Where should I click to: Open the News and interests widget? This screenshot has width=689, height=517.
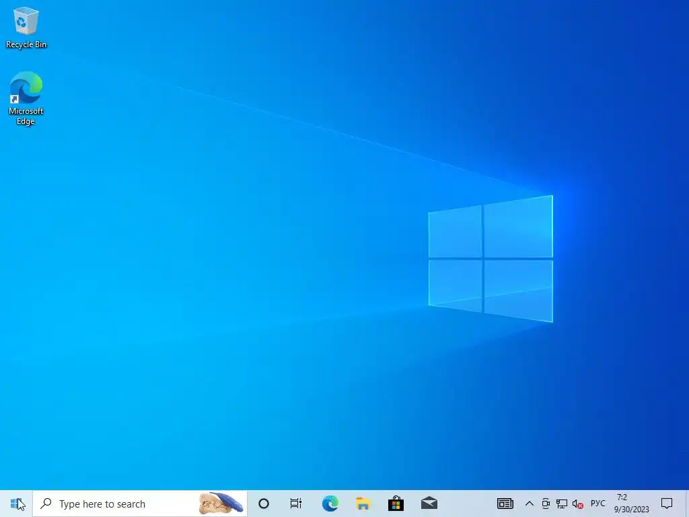[x=505, y=504]
